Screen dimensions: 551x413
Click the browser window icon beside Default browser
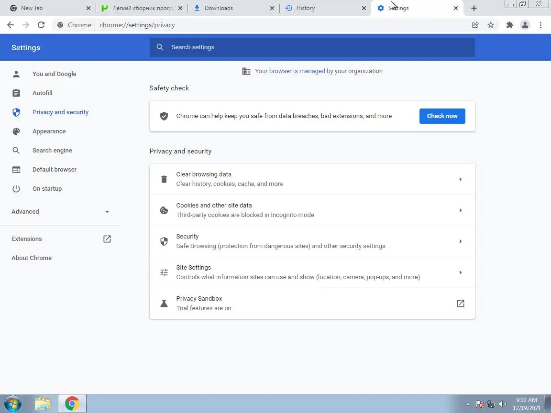(x=16, y=170)
